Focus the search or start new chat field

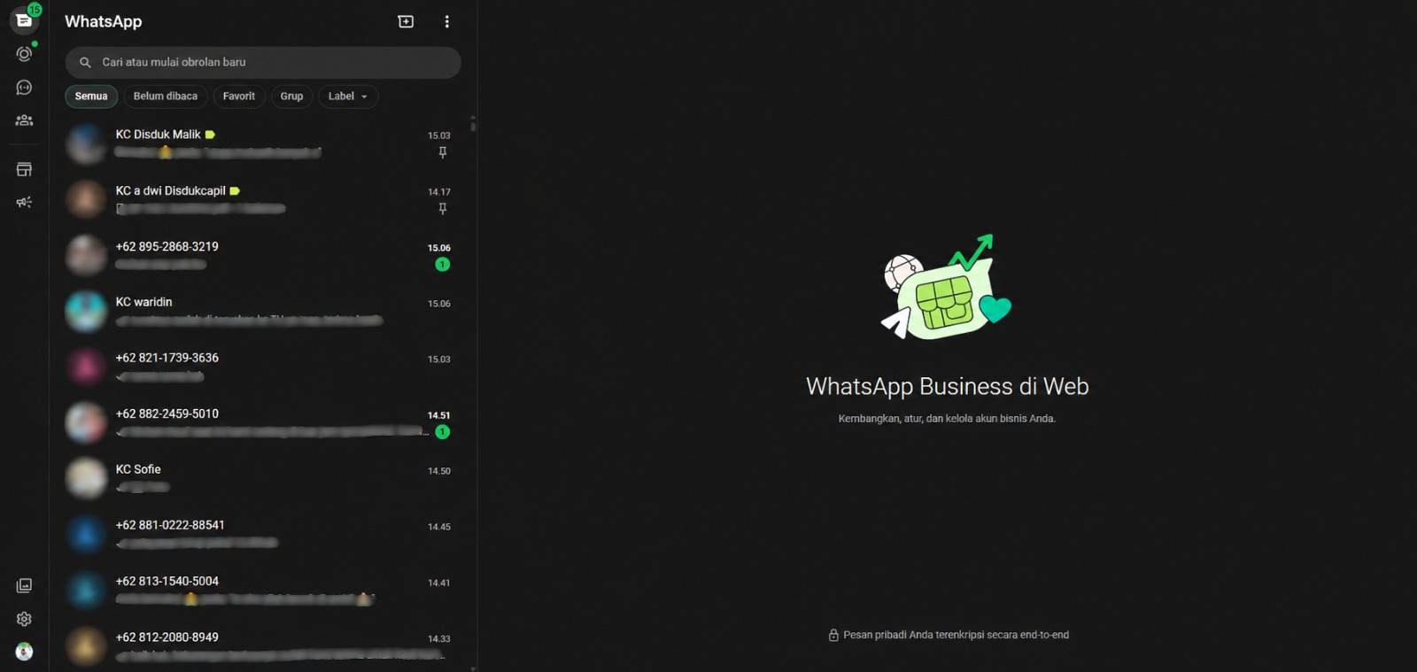(x=263, y=62)
